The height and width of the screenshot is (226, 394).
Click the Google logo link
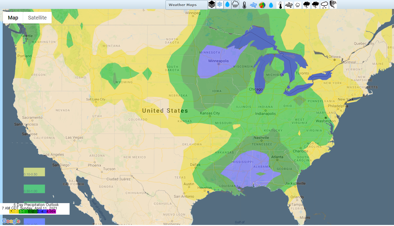(x=11, y=221)
